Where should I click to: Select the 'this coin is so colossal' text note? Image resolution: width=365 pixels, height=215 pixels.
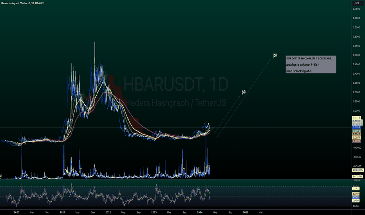(311, 64)
